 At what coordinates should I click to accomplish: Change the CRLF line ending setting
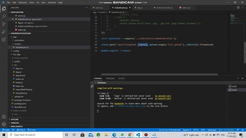203,130
